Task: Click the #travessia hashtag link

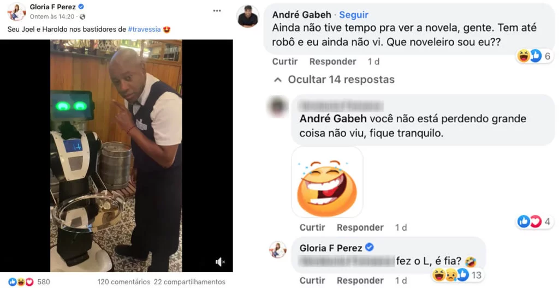Action: pyautogui.click(x=144, y=29)
